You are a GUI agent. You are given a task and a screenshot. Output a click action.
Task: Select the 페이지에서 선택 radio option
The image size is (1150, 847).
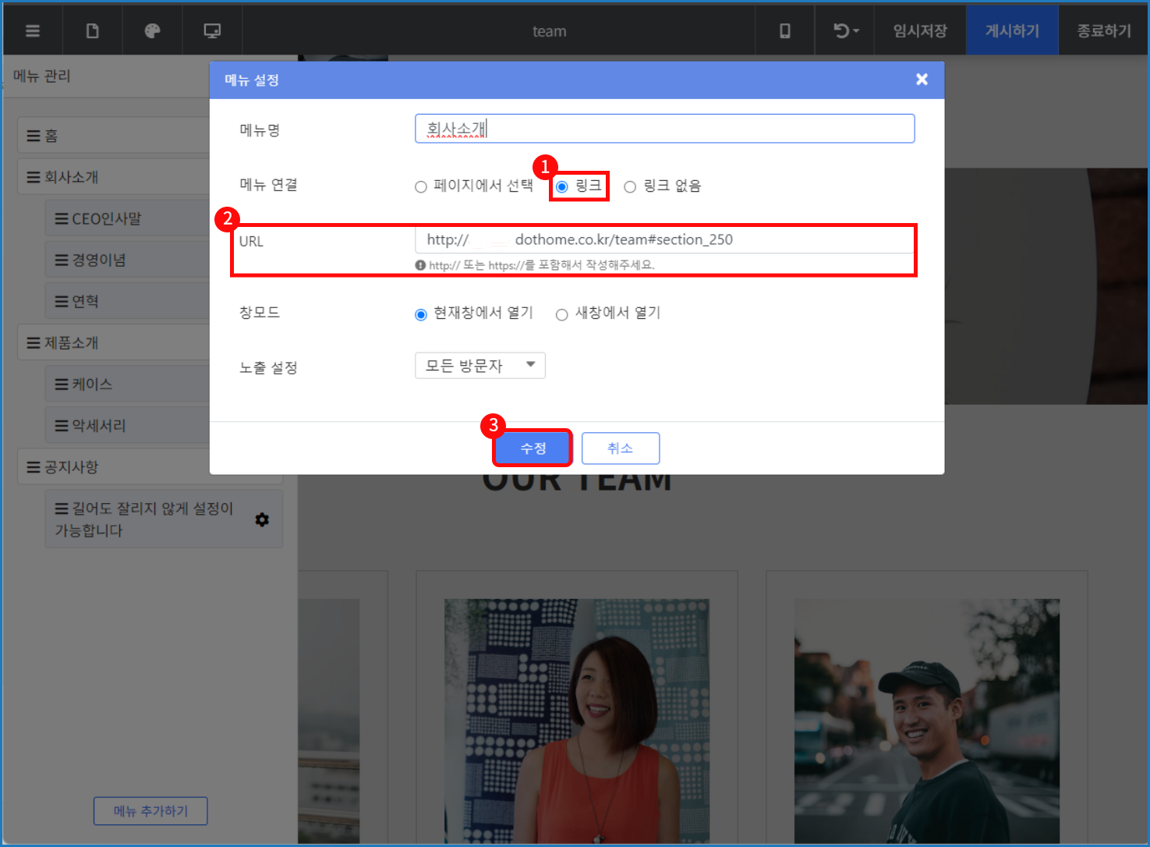[x=421, y=186]
